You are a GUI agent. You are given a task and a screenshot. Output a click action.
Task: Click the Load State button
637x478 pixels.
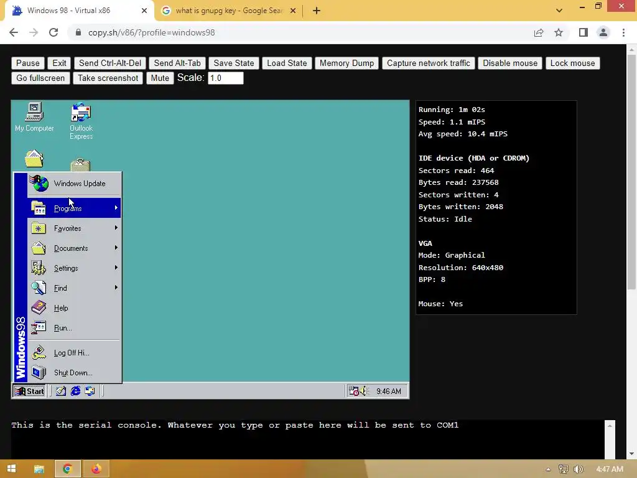(x=287, y=63)
